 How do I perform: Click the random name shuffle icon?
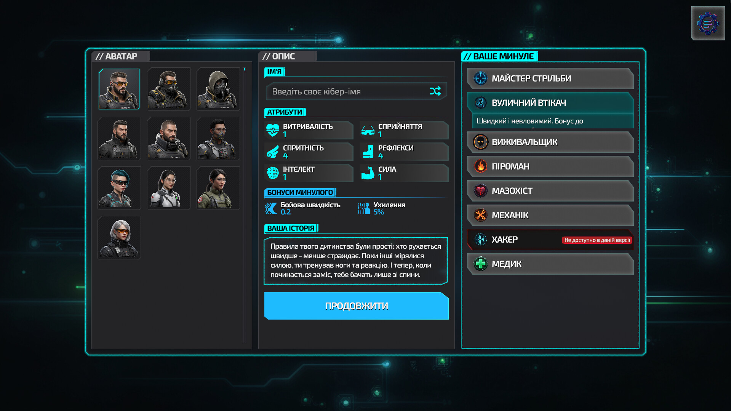(435, 91)
